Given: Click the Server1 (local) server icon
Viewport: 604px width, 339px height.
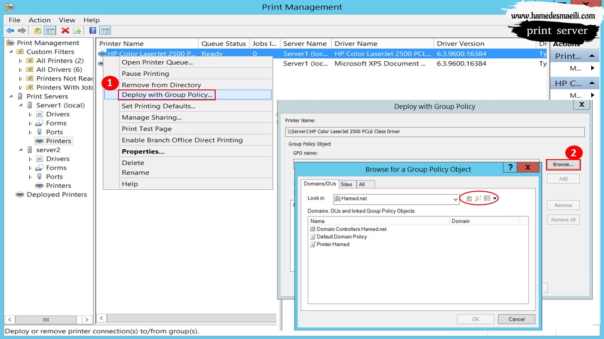Looking at the screenshot, I should coord(30,105).
